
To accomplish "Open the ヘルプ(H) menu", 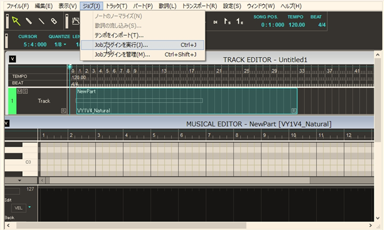I will 291,6.
